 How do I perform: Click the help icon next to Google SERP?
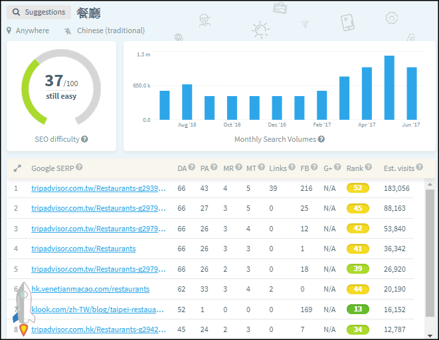tap(79, 168)
